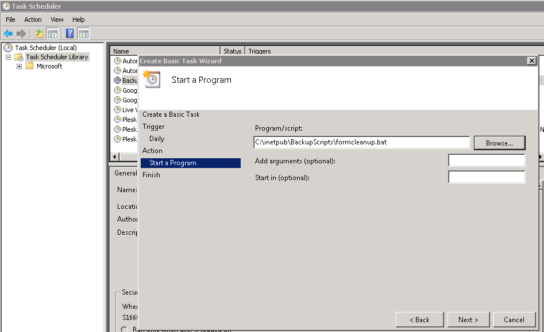Sort the task list by Name column
Screen dimensions: 544x332
(165, 51)
